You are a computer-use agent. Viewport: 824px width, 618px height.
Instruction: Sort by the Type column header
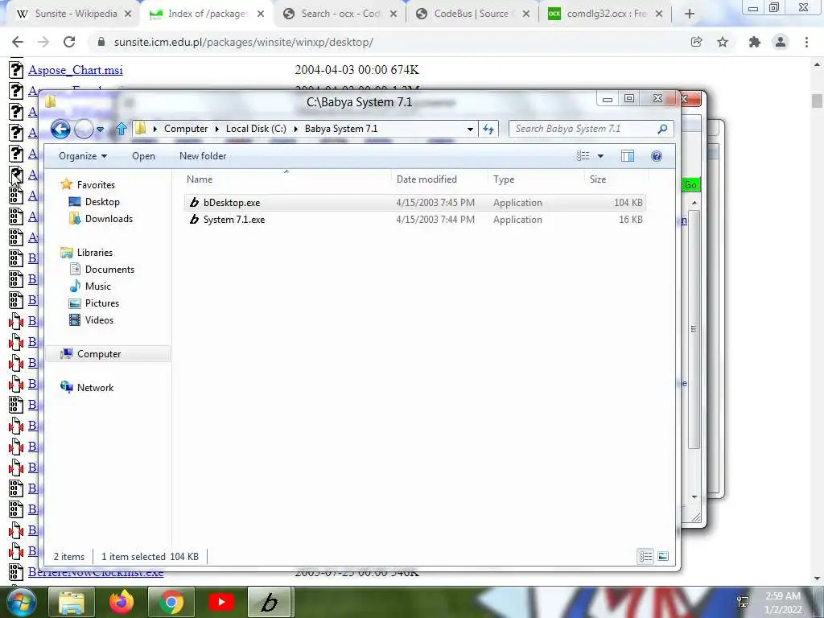pos(535,179)
